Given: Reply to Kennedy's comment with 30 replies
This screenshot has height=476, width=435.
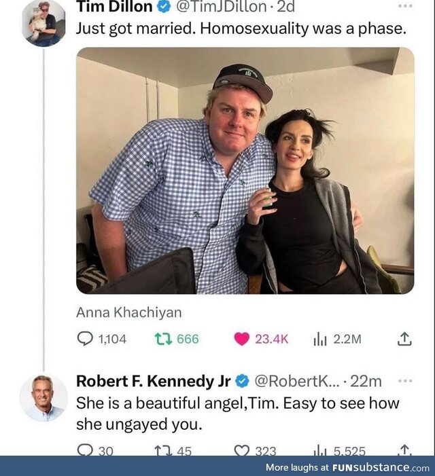Looking at the screenshot, I should 86,450.
